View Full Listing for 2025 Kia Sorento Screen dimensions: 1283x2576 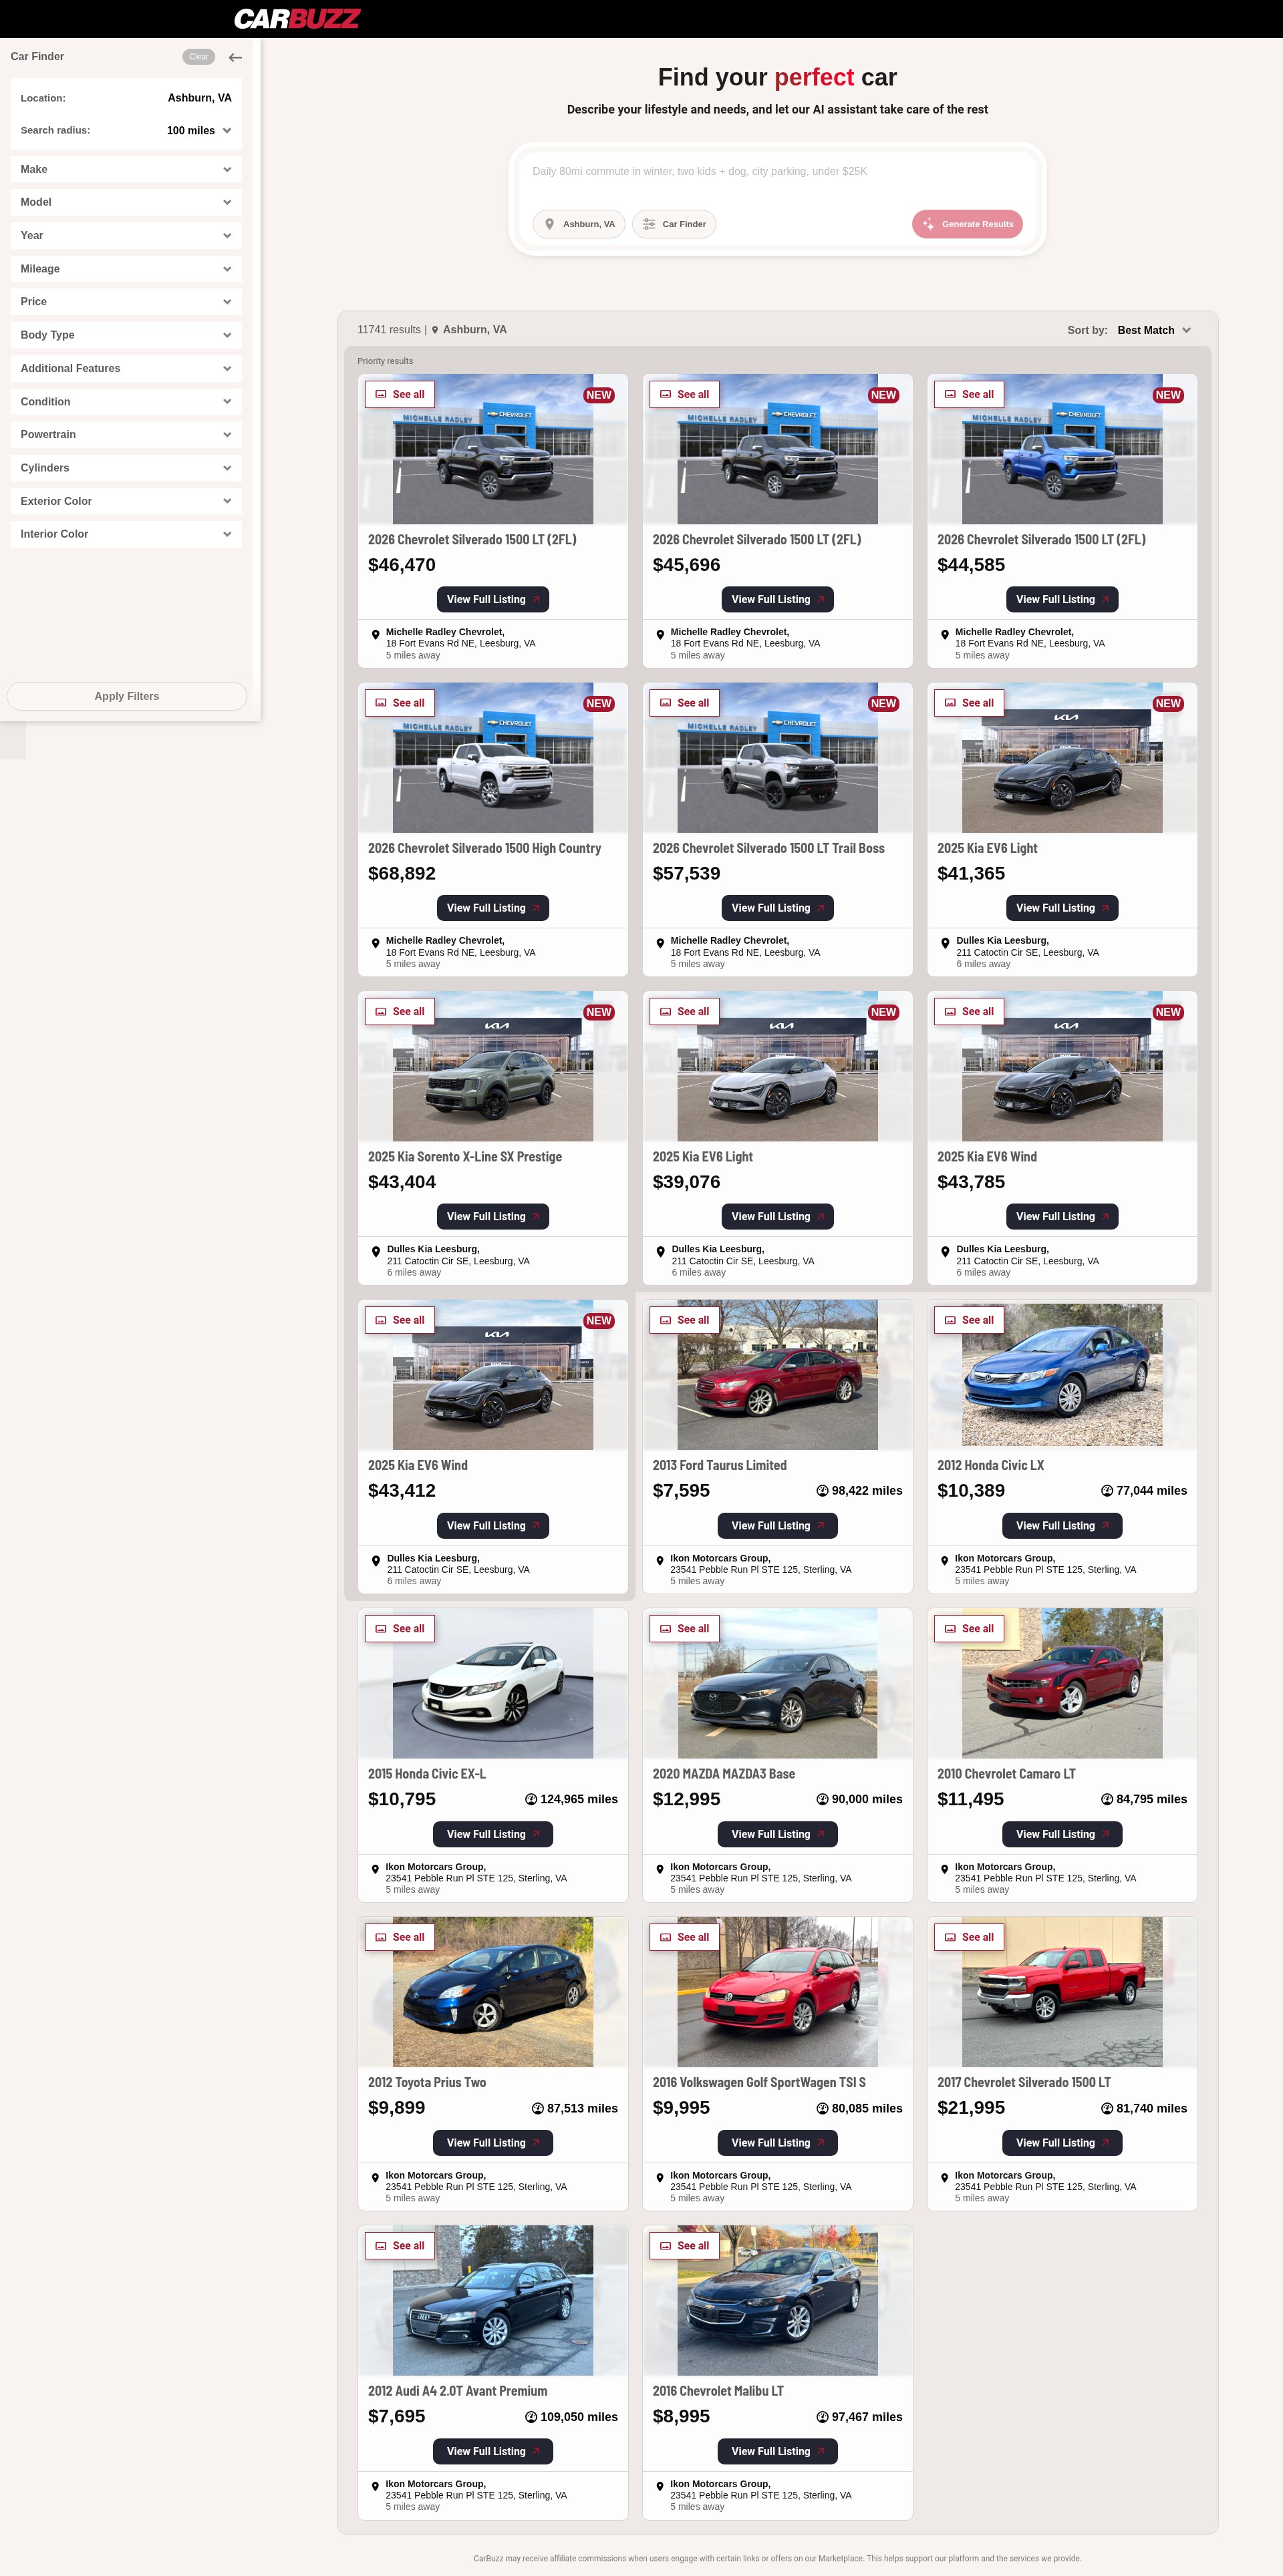pyautogui.click(x=492, y=1217)
